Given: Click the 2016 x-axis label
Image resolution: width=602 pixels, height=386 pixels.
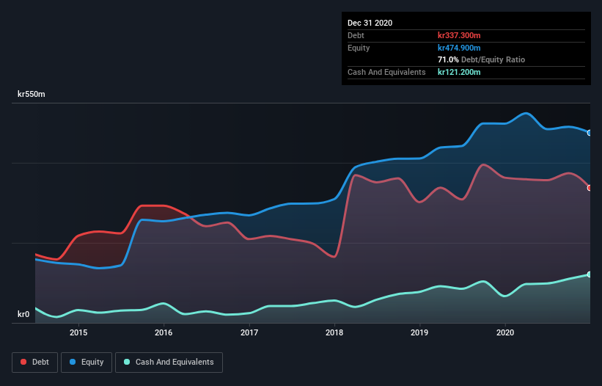Looking at the screenshot, I should pos(164,332).
